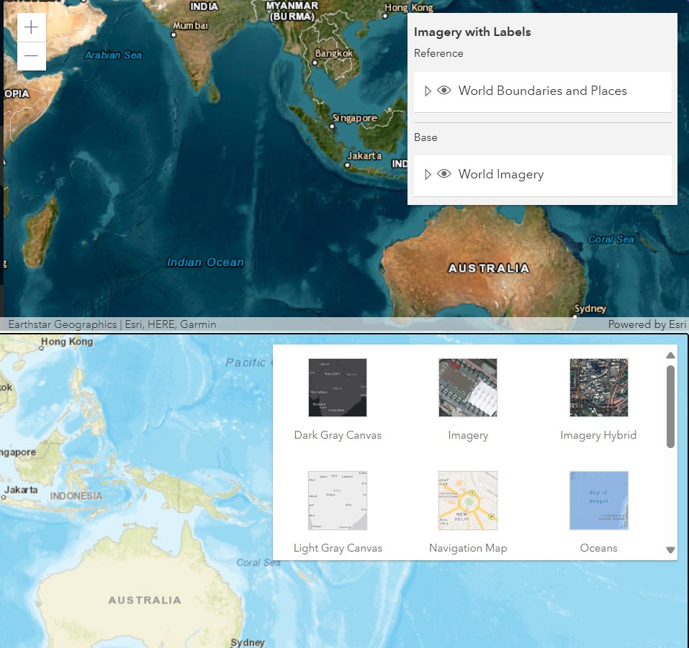
Task: Hide the World Boundaries and Places layer
Action: (444, 91)
